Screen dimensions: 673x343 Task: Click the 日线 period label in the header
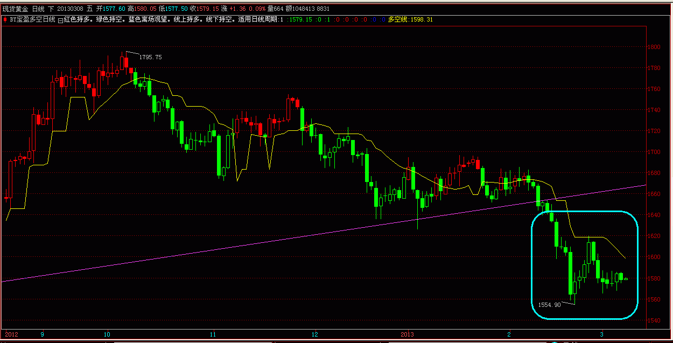coord(38,9)
